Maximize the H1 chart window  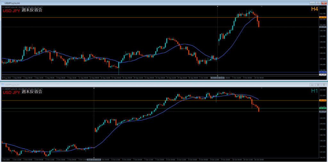(x=317, y=85)
